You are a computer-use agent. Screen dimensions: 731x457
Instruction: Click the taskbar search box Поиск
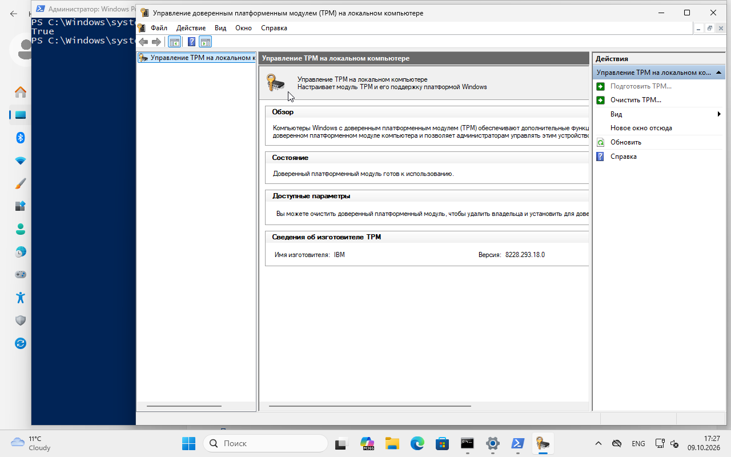pos(266,443)
